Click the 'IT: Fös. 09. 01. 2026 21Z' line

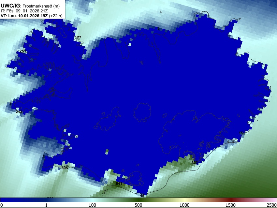(x=24, y=11)
